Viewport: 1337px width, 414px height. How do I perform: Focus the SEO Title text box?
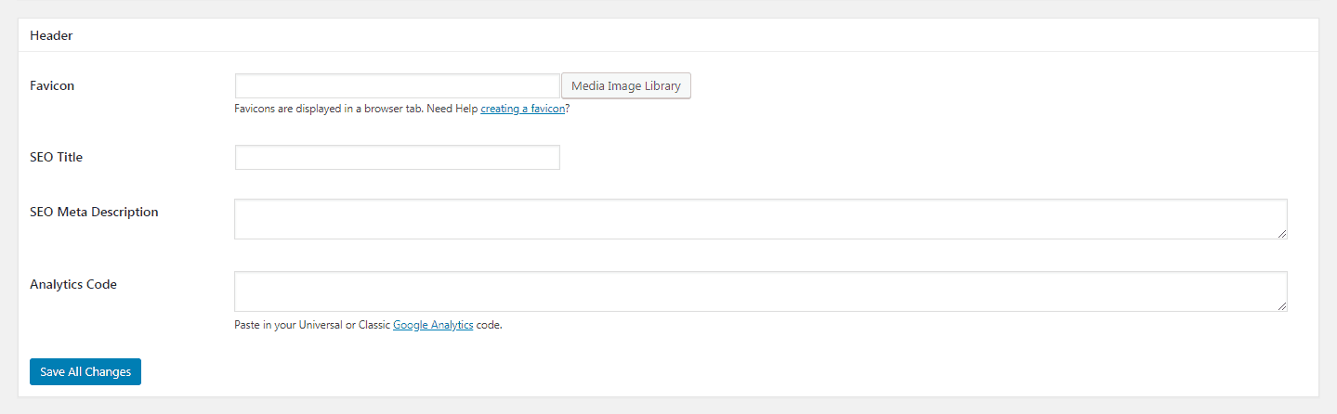click(398, 158)
